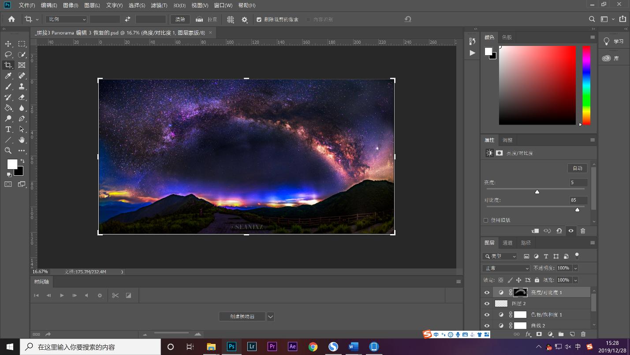The height and width of the screenshot is (355, 630).
Task: Select the Move tool
Action: pos(8,44)
